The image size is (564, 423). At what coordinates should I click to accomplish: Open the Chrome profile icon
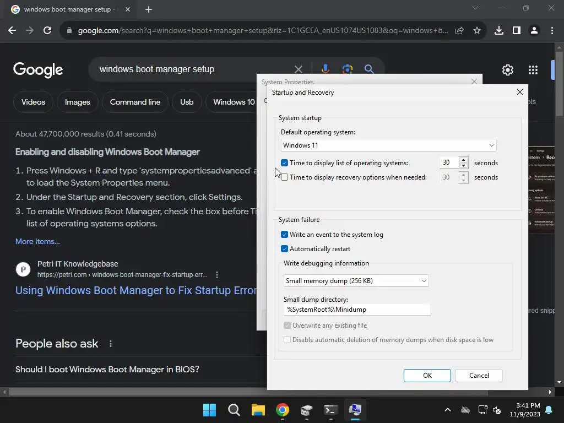coord(534,31)
